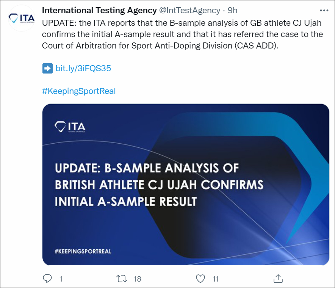Viewport: 335px width, 288px height.
Task: Click the ITA profile avatar
Action: coord(22,17)
